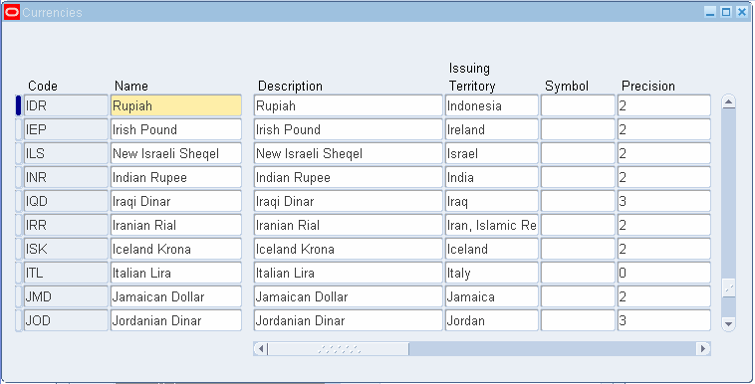The image size is (755, 384).
Task: Click the Iran, Islamic Re territory field
Action: [492, 225]
